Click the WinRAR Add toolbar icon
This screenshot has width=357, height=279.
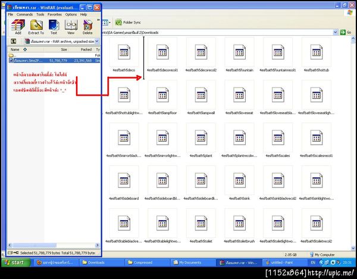click(18, 27)
